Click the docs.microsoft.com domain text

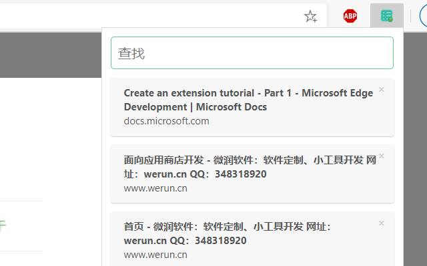[x=166, y=121]
